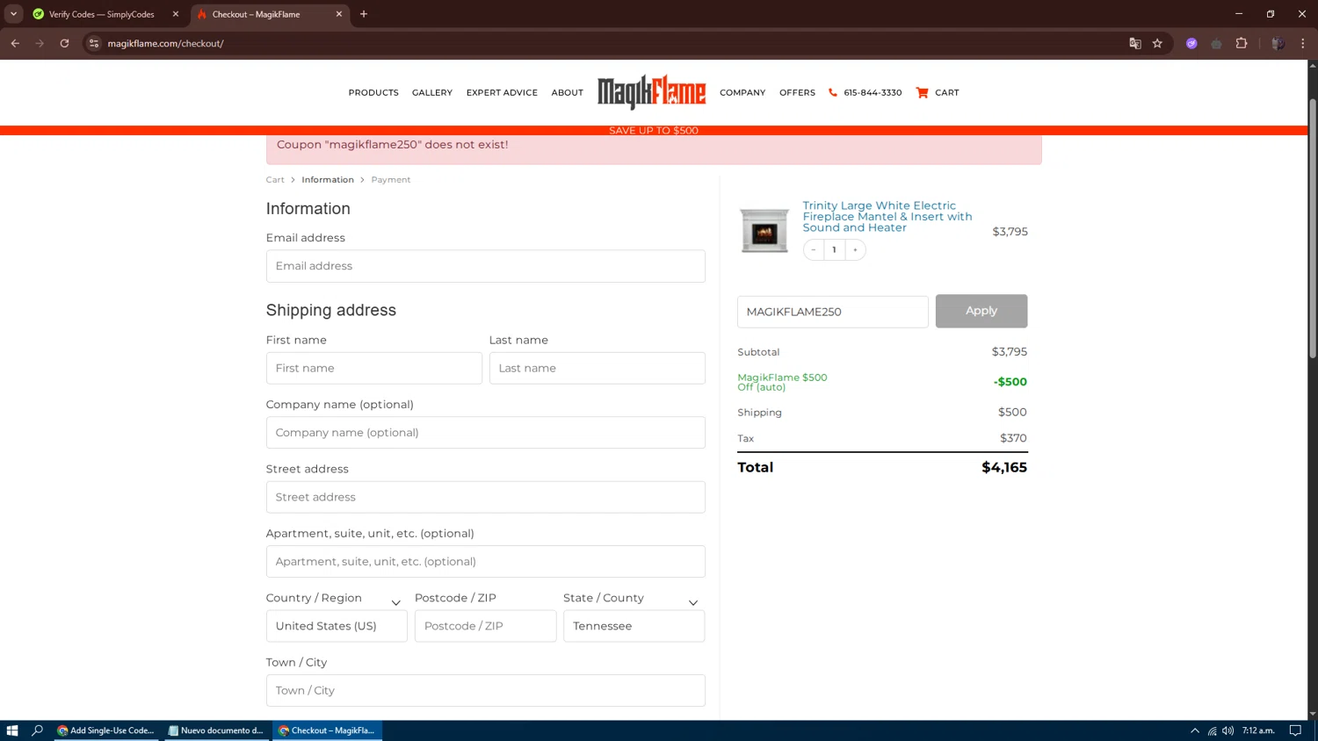Image resolution: width=1318 pixels, height=741 pixels.
Task: Close the Checkout MagikFlame tab
Action: coord(339,14)
